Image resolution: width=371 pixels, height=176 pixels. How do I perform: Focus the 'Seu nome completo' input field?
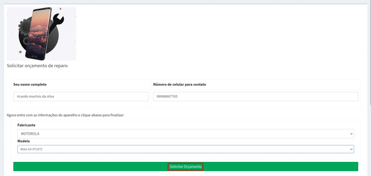81,96
